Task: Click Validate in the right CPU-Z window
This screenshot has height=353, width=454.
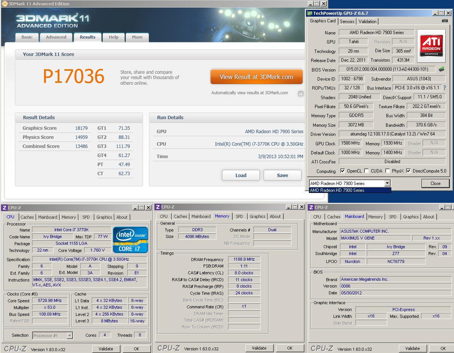Action: (412, 348)
